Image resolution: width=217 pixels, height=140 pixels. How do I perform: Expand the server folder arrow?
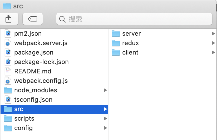213,34
